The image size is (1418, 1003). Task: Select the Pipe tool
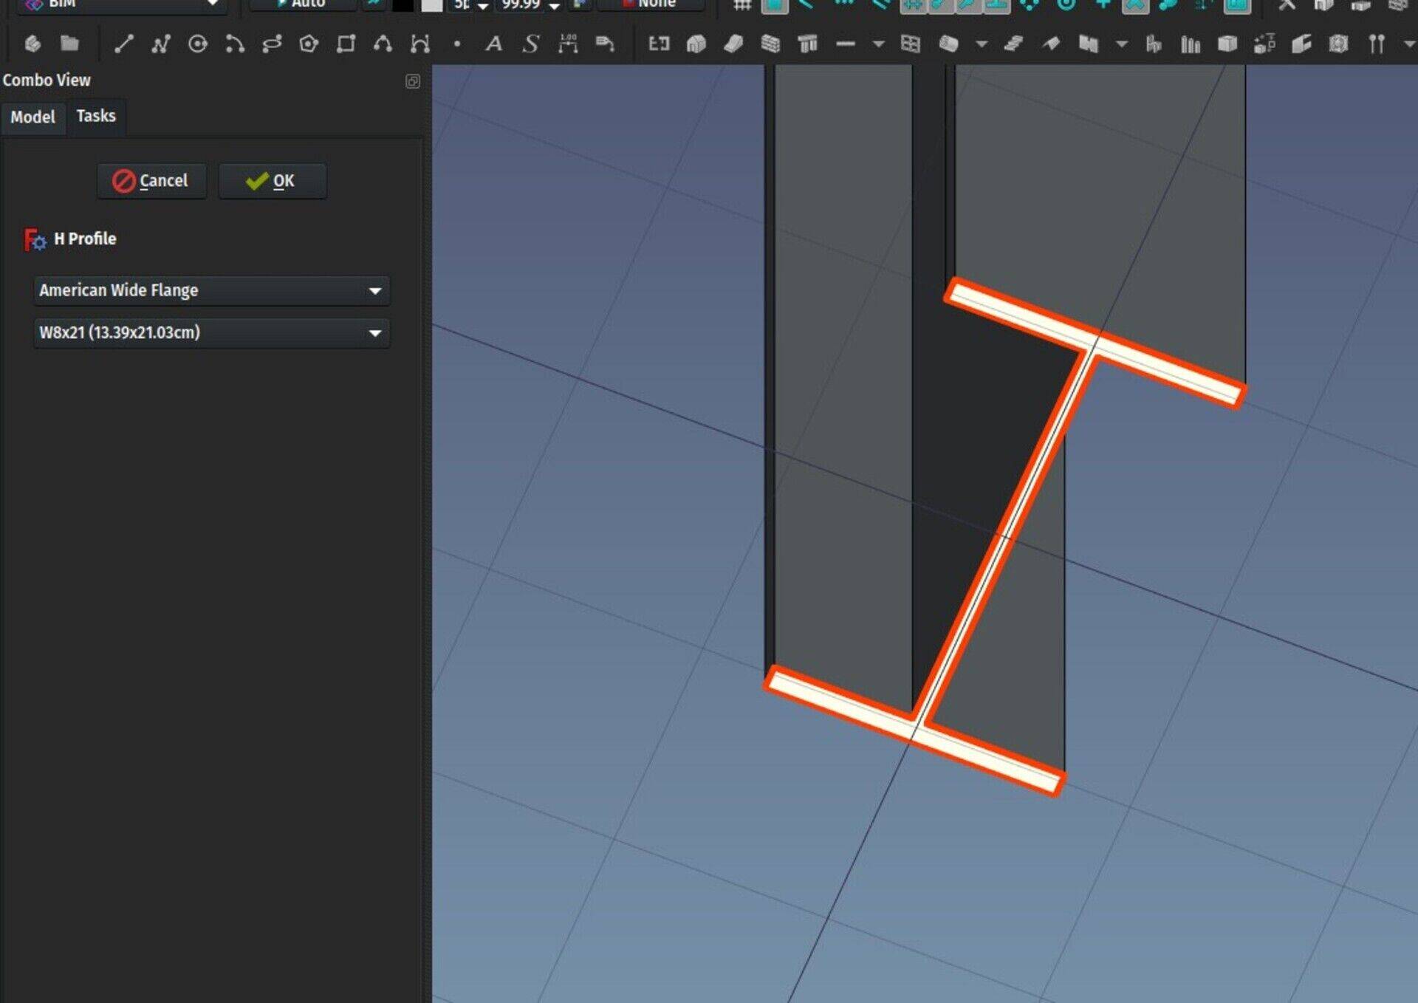(x=948, y=44)
